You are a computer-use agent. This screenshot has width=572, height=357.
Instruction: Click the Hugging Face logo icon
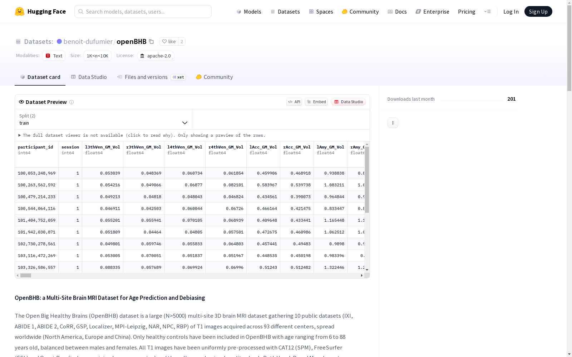click(x=20, y=11)
